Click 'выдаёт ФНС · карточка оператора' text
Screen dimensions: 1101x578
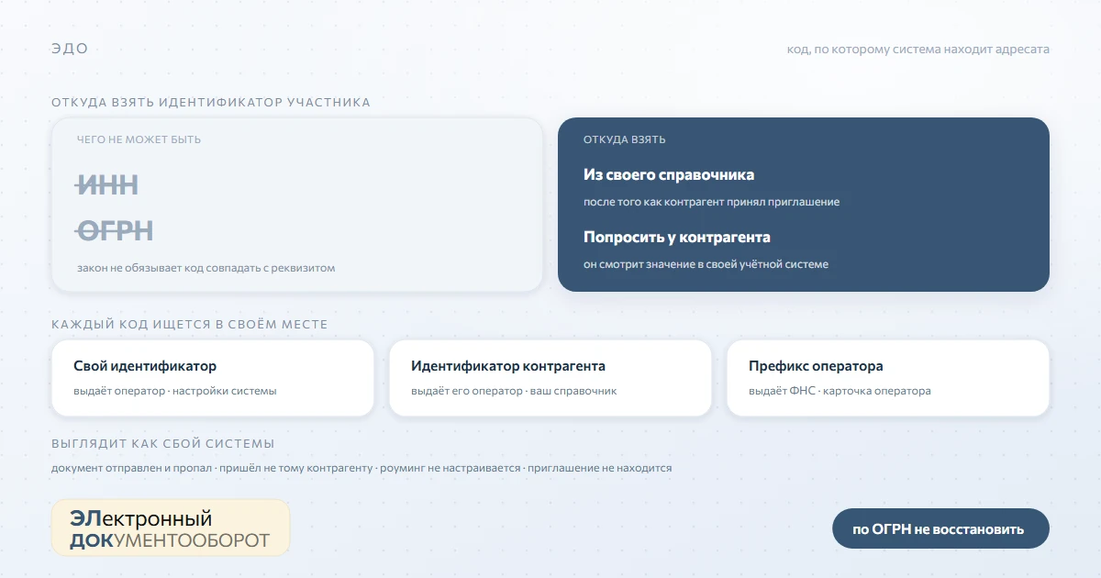840,391
